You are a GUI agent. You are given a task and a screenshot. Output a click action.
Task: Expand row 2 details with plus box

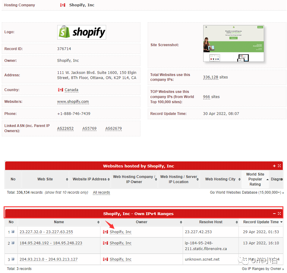point(13,243)
